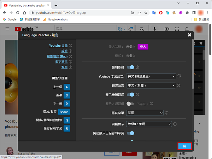Viewport: 212px width, 159px height.
Task: Click the info icon beside 不存在 text
Action: (x=151, y=104)
